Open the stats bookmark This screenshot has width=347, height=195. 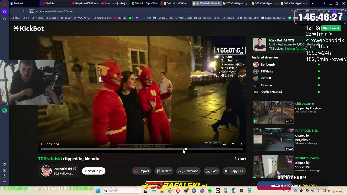[147, 18]
